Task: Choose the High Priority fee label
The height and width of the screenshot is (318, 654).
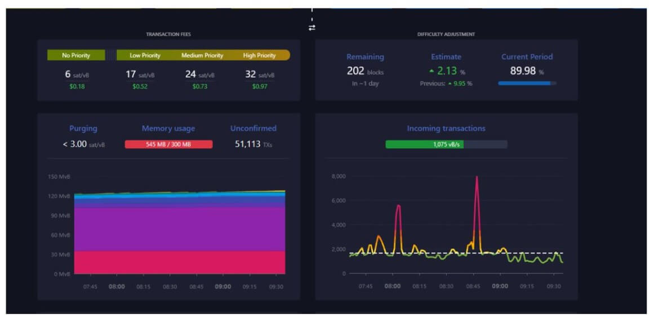Action: click(x=259, y=55)
